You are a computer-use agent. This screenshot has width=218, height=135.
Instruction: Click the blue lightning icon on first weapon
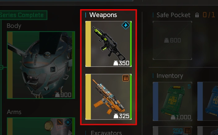point(126,25)
